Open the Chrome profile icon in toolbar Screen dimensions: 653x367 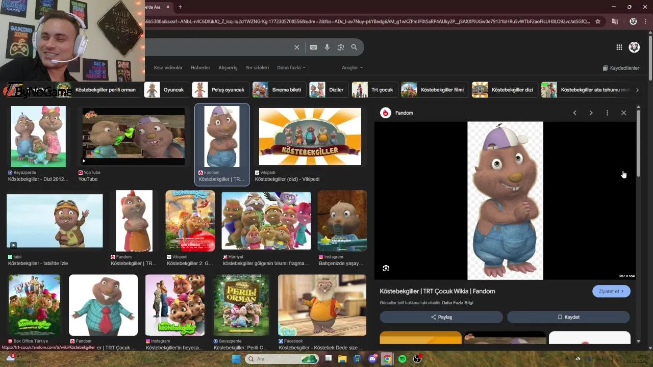tap(633, 21)
